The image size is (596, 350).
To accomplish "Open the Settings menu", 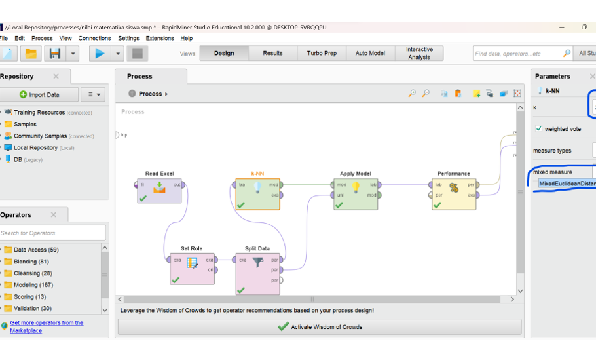I will [x=128, y=38].
